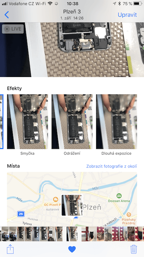Tap the Doosan Arena map marker
The width and height of the screenshot is (144, 257).
[x=119, y=196]
